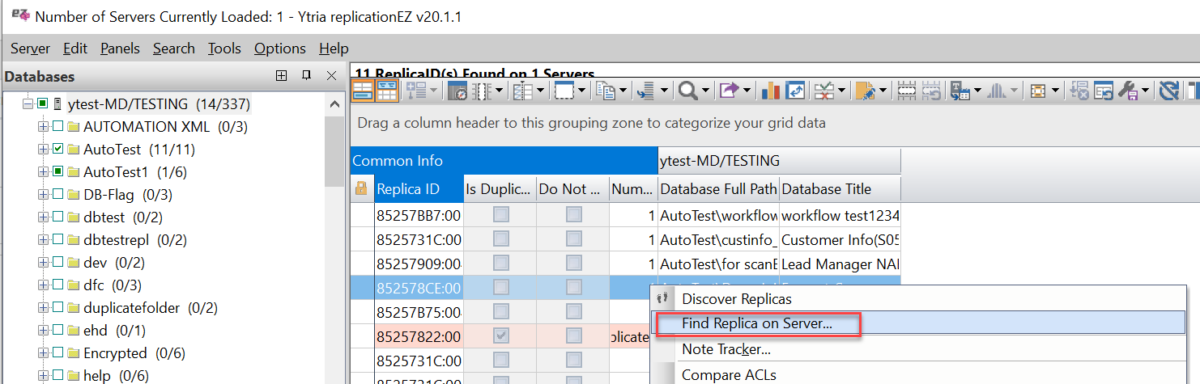Click the Databases tree scrollbar up arrow

pyautogui.click(x=334, y=104)
